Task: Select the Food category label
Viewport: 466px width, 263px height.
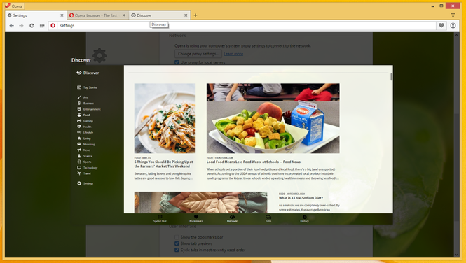Action: [86, 115]
